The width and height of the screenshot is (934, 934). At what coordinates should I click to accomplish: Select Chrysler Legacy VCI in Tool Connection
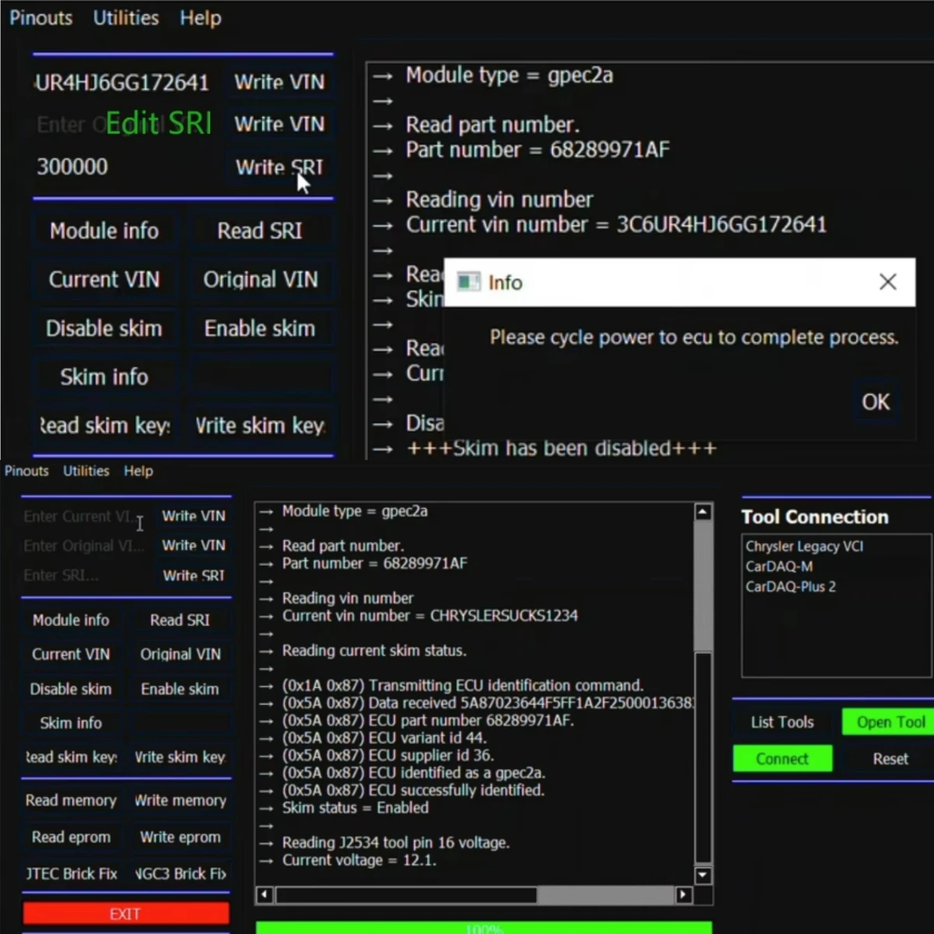pyautogui.click(x=804, y=546)
